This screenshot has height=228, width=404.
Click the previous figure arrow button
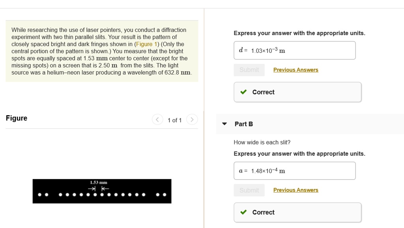point(157,120)
